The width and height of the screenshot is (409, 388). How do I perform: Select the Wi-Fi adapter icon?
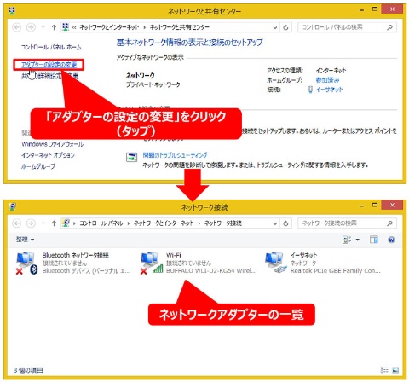click(x=152, y=263)
